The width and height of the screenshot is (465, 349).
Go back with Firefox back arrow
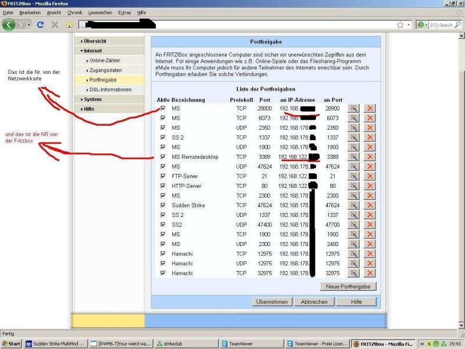[9, 24]
